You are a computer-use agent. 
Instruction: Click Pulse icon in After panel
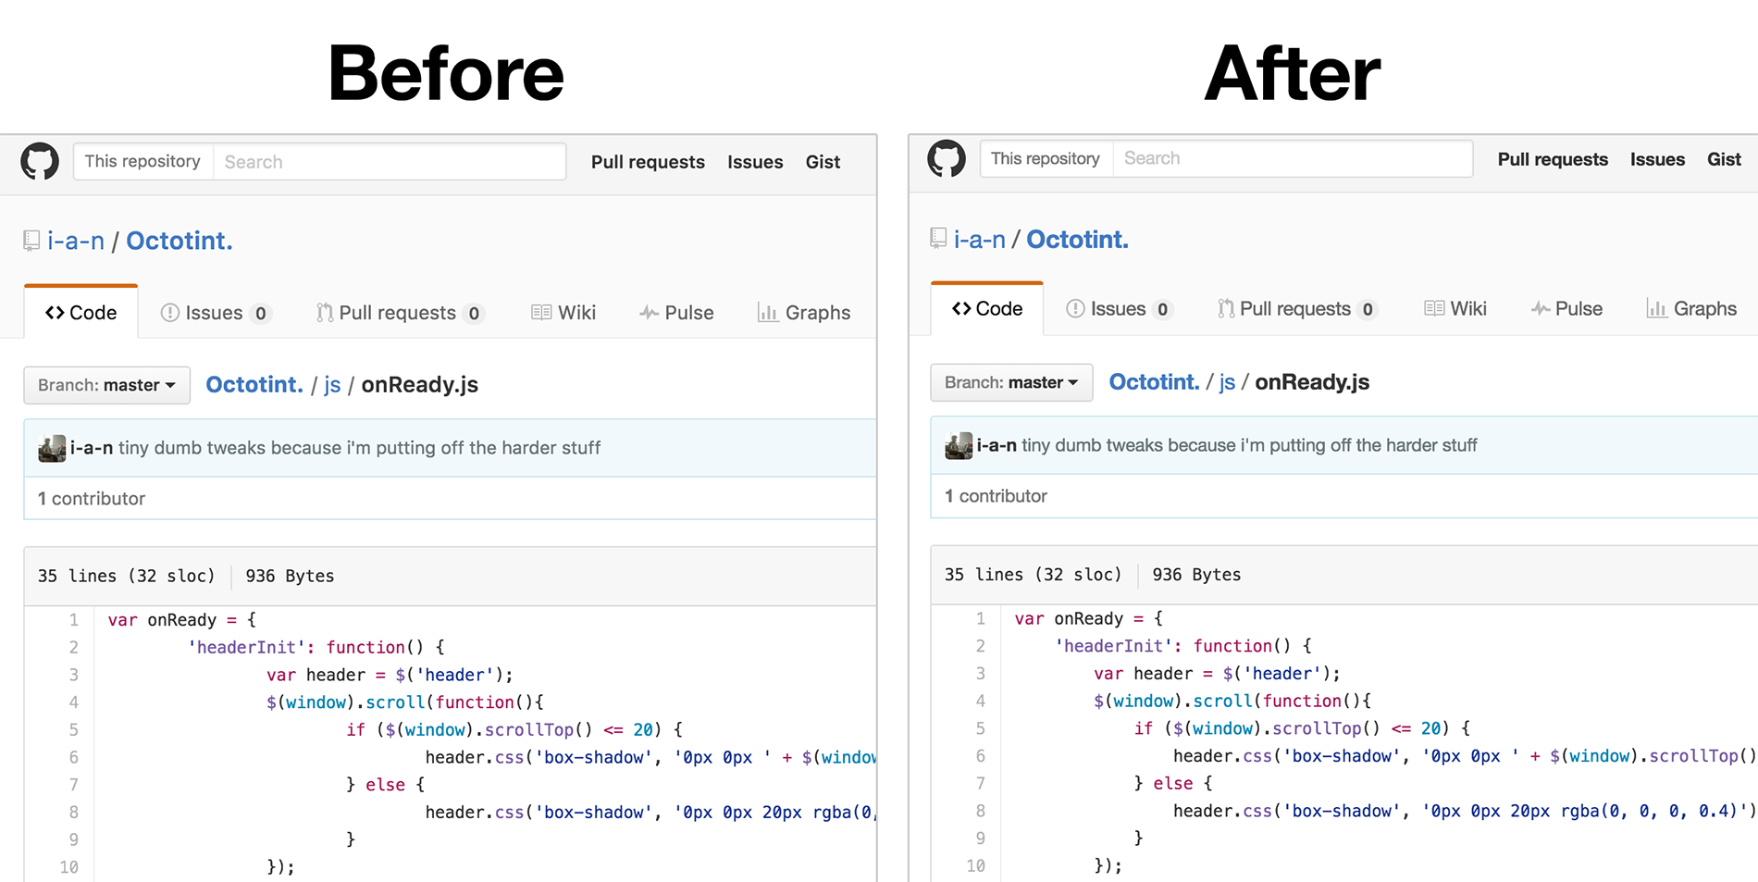click(x=1541, y=308)
